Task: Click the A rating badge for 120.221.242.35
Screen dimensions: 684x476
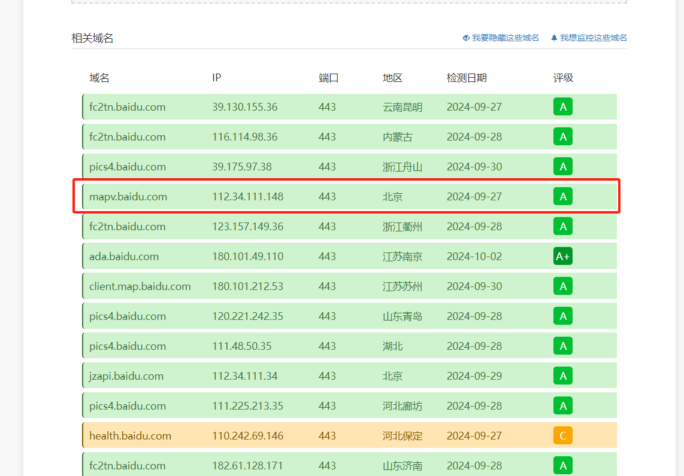Action: [x=563, y=316]
